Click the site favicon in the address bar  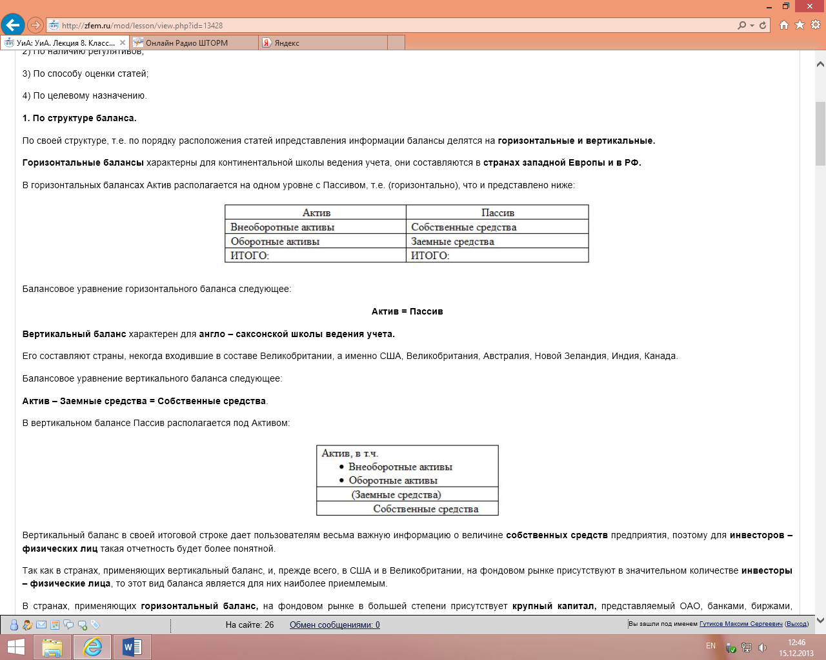[x=54, y=25]
